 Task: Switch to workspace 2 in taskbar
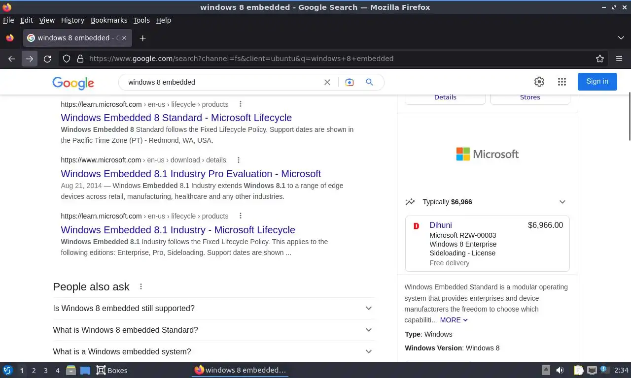tap(34, 371)
